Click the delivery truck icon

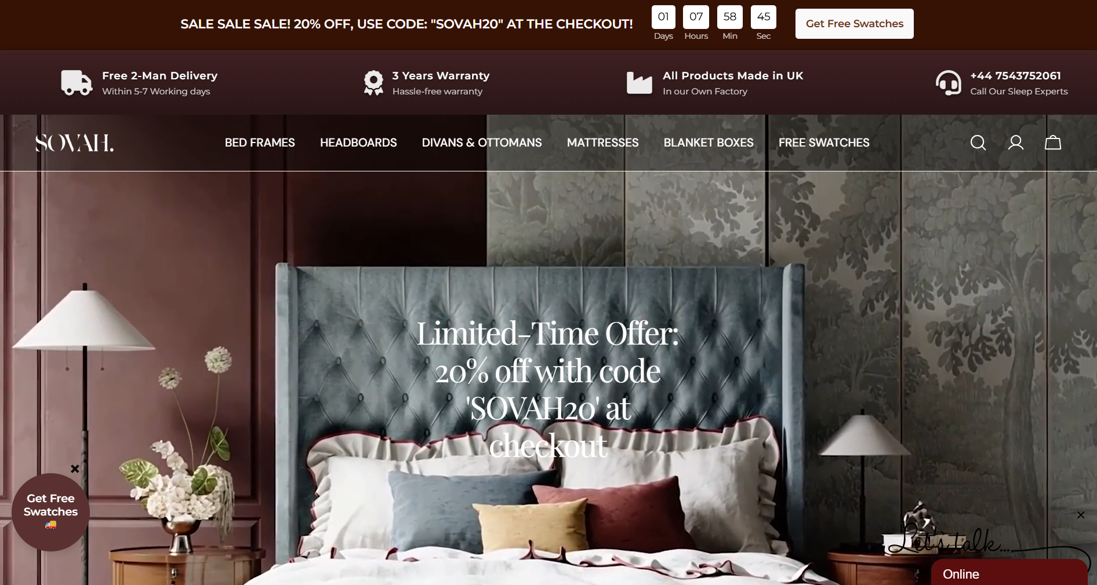pos(77,83)
